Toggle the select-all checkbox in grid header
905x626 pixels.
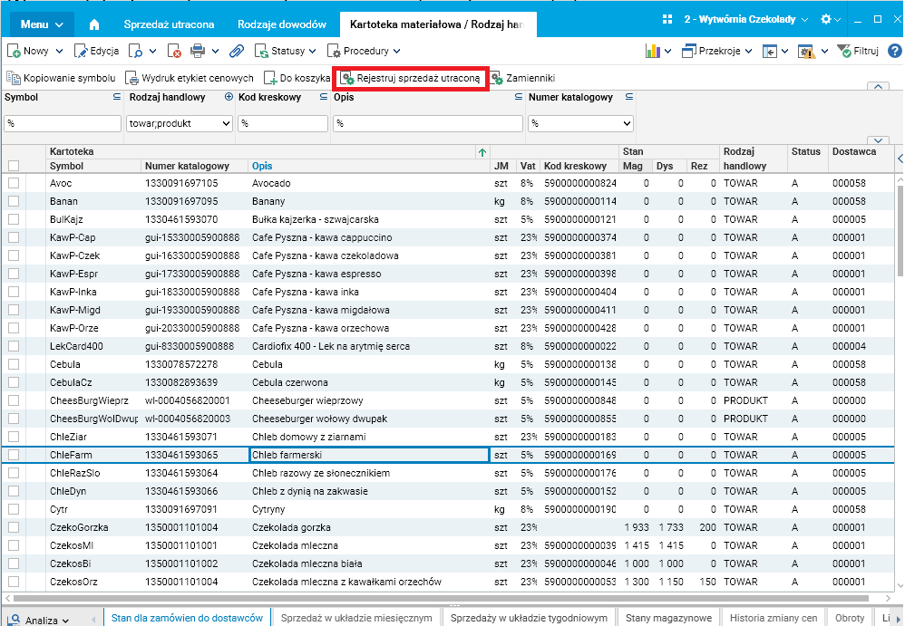[14, 166]
